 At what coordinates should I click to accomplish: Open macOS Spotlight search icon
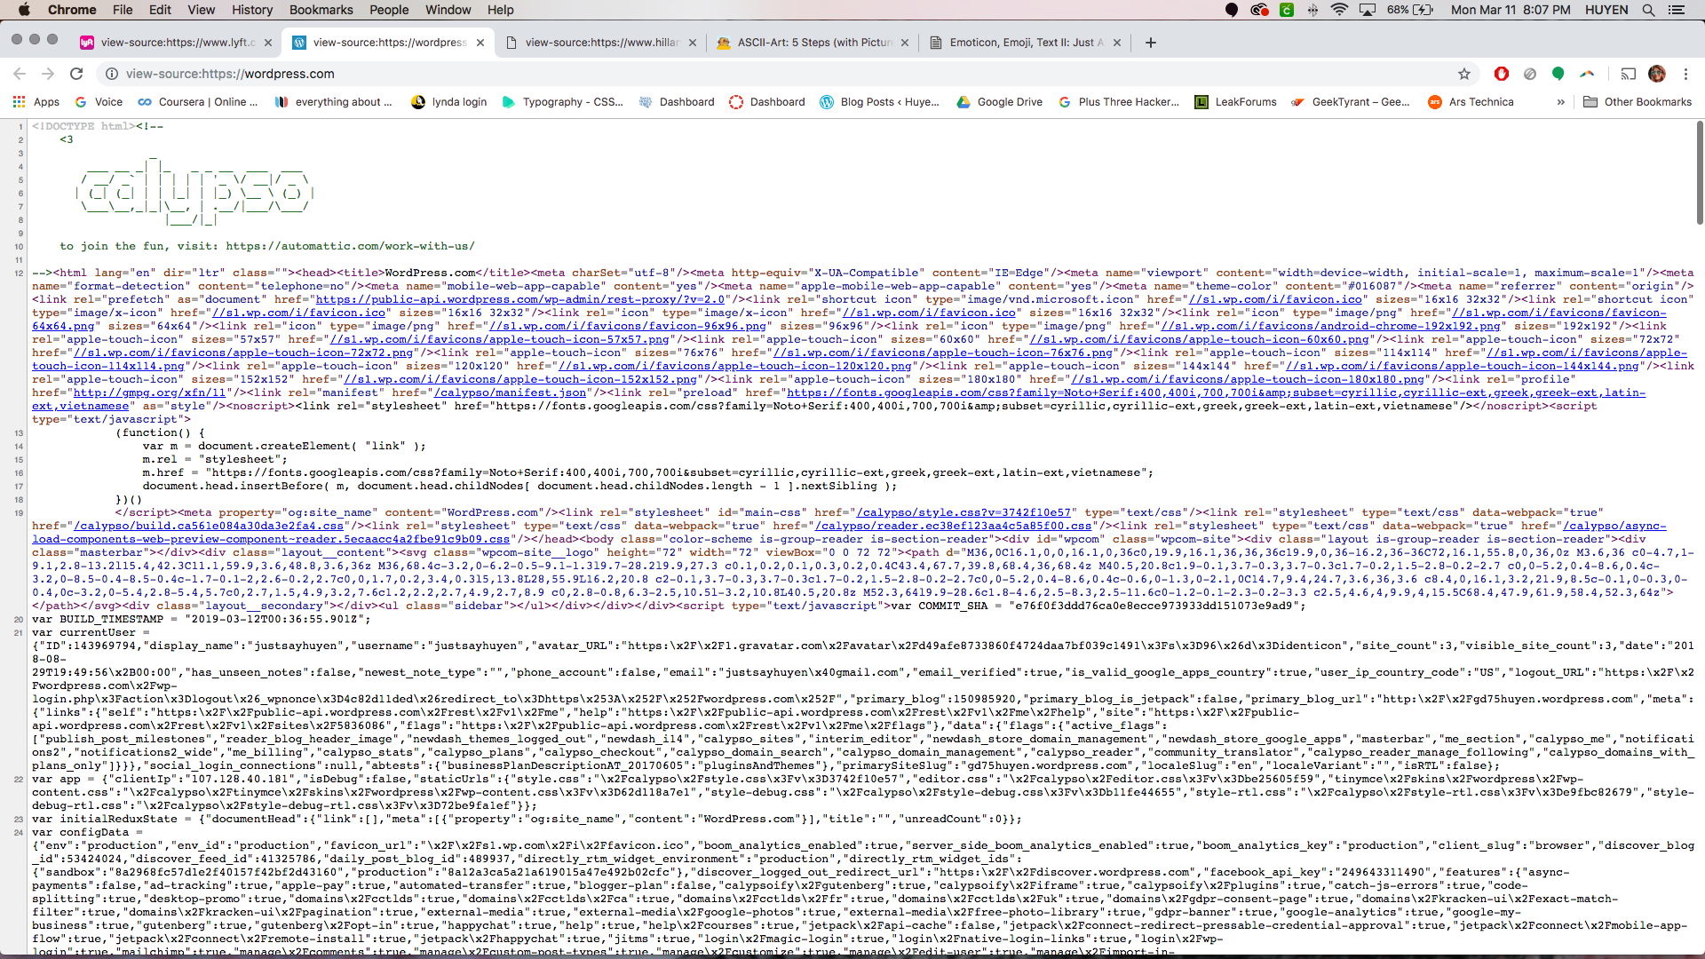[1648, 10]
